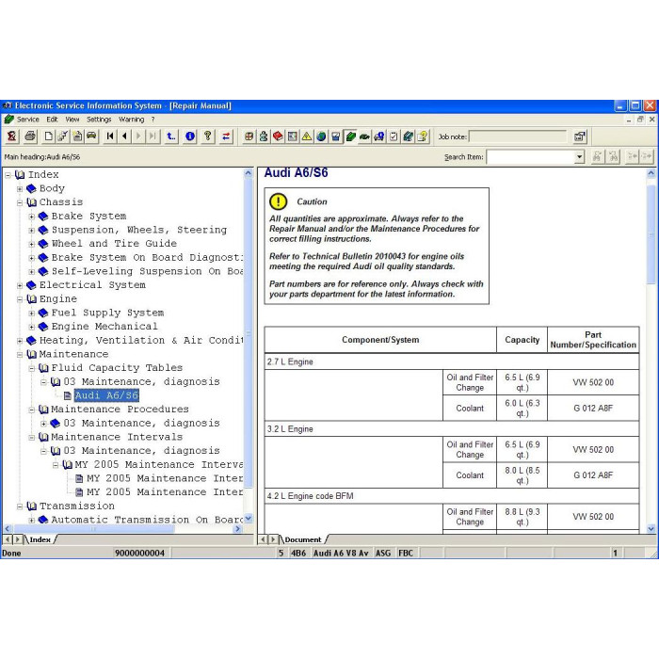The width and height of the screenshot is (659, 659).
Task: Click the folder with document toolbar icon
Action: 77,137
